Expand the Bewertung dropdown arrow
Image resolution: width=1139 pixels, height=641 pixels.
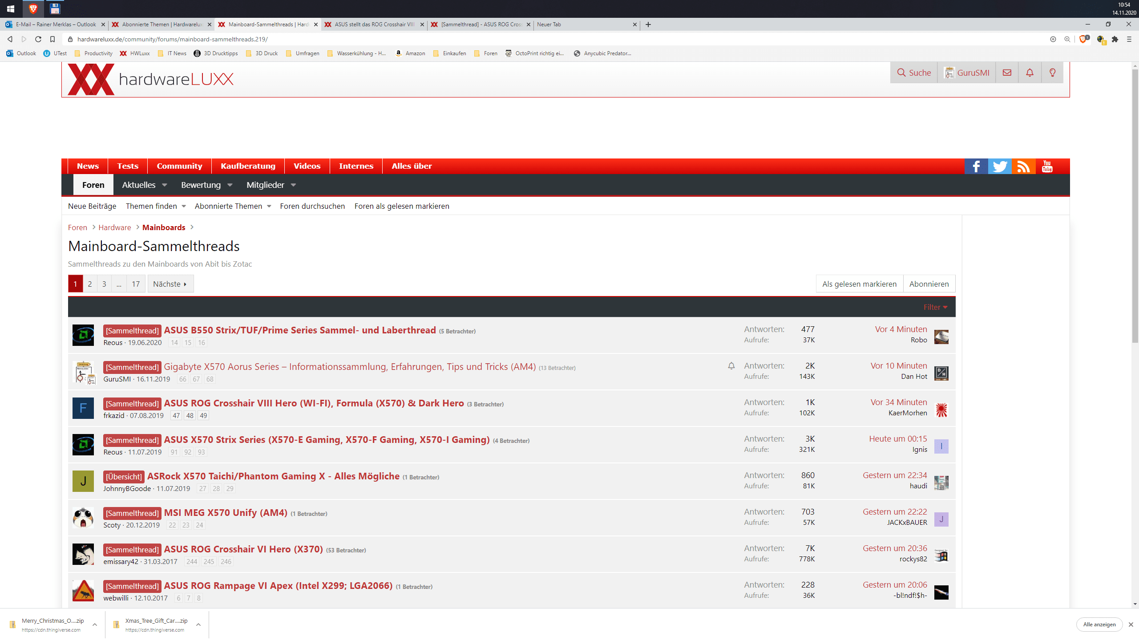pyautogui.click(x=230, y=185)
